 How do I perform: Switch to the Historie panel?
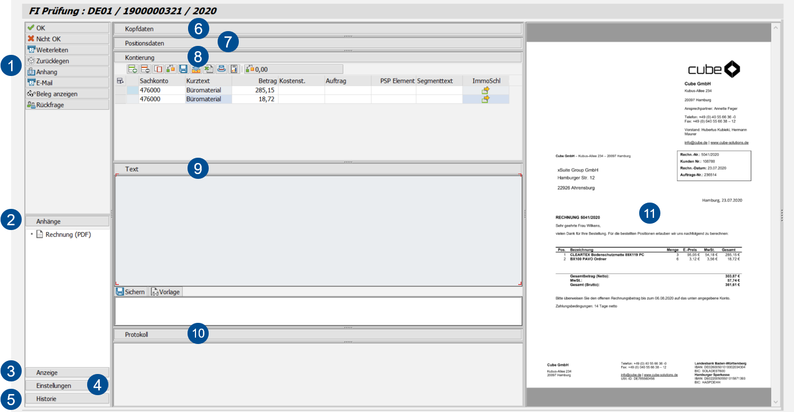coord(67,398)
